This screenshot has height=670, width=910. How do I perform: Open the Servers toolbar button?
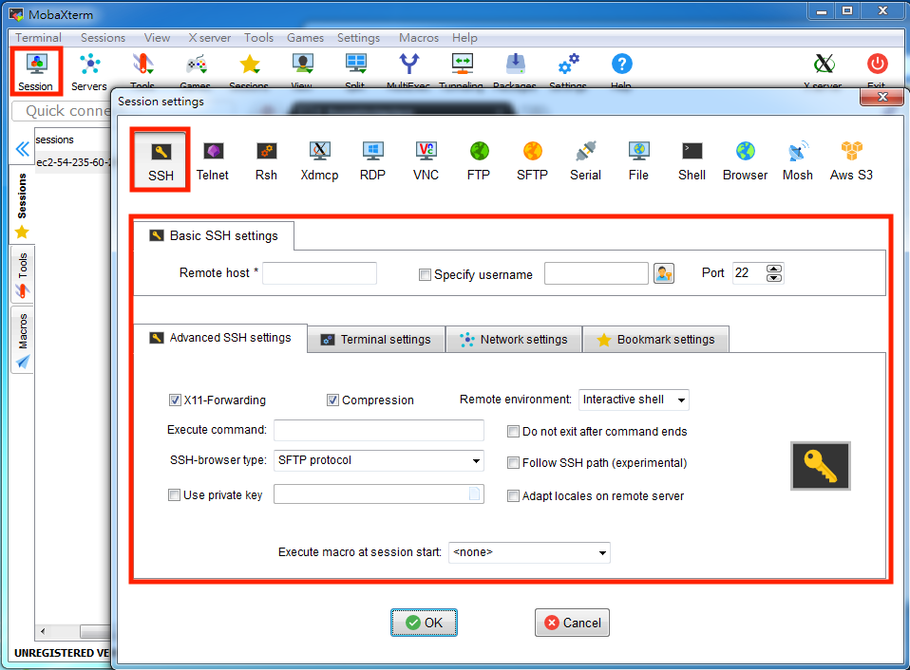point(89,72)
